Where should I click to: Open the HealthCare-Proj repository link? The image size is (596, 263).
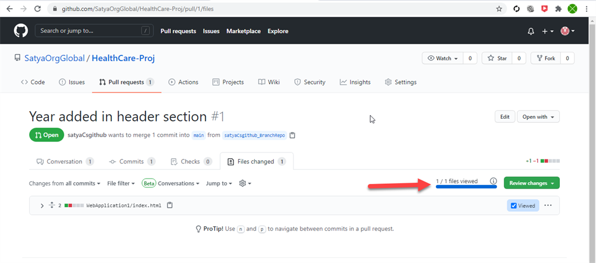tap(123, 58)
